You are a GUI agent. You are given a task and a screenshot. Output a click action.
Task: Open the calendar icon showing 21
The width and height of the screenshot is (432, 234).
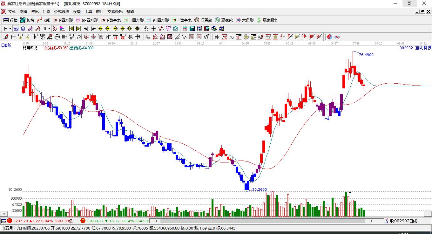click(185, 29)
